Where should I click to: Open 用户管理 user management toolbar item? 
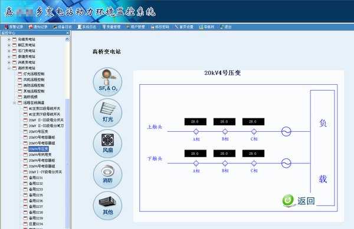coord(135,27)
